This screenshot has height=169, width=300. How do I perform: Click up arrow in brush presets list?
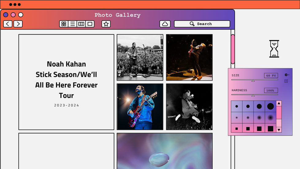(279, 103)
